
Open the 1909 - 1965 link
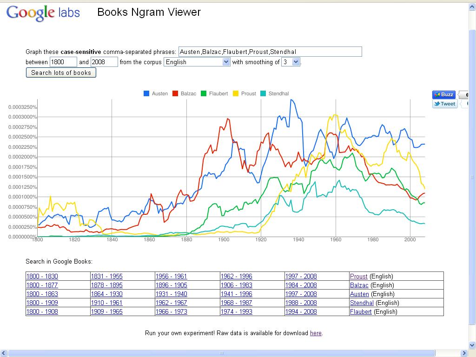[107, 311]
